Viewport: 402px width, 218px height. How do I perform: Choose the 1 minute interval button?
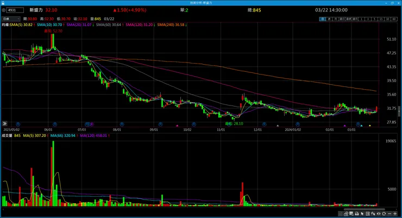pos(361,19)
